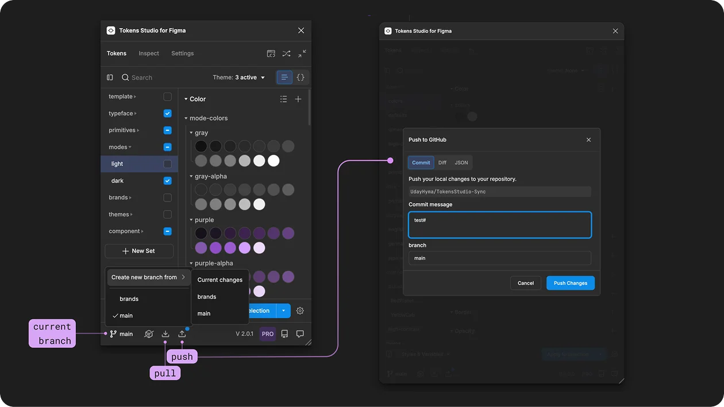Click main branch name in footer
The height and width of the screenshot is (407, 724).
coord(126,334)
